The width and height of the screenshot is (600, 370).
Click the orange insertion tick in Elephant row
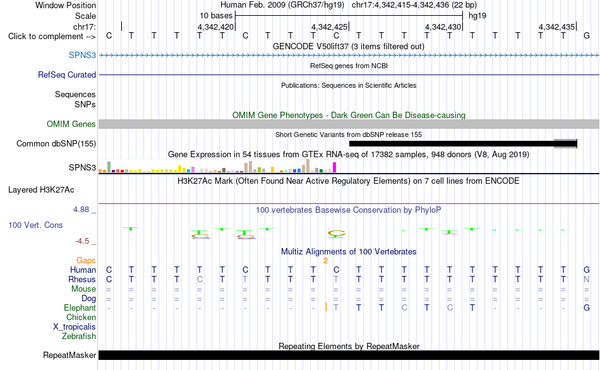coord(326,307)
